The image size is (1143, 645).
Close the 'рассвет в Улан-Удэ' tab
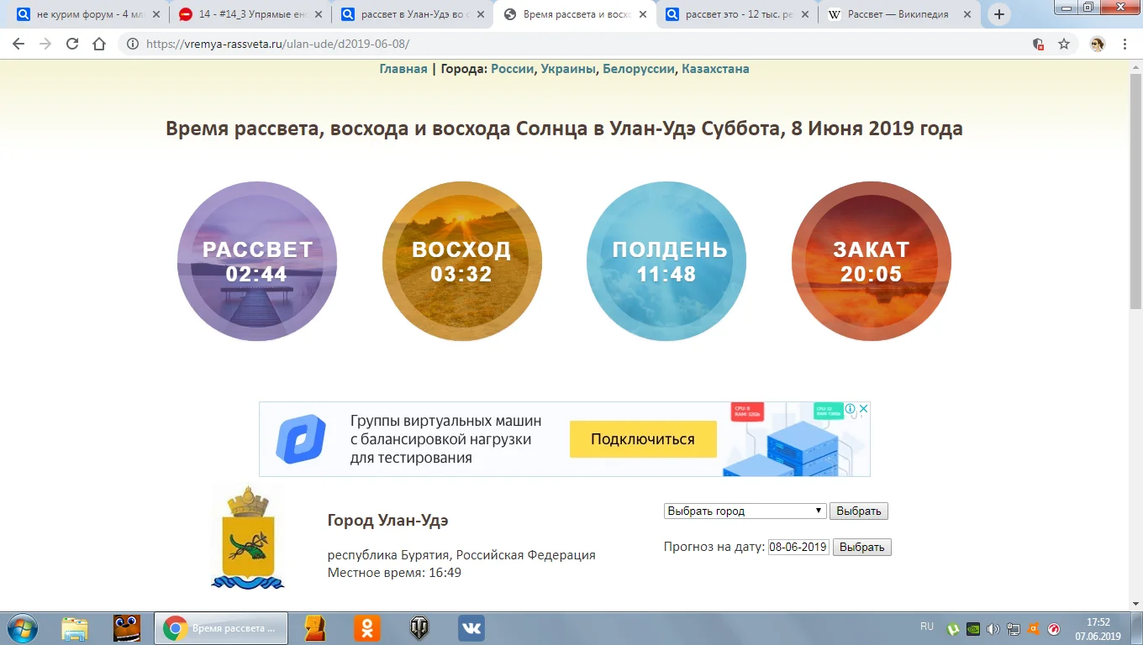481,14
